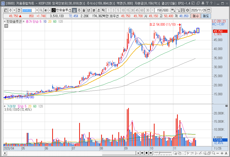Select the 분 (minute) period toggle
Viewport: 230px width, 157px height.
pyautogui.click(x=94, y=10)
